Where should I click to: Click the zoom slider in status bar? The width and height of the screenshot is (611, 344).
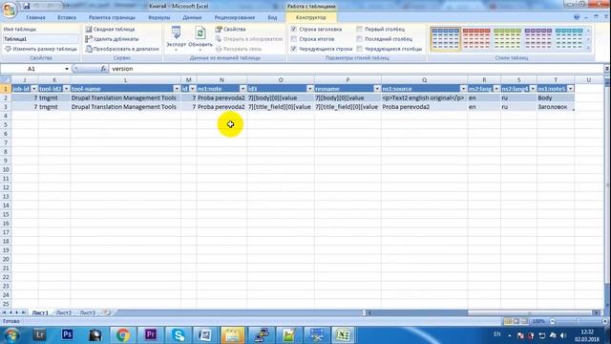point(579,321)
